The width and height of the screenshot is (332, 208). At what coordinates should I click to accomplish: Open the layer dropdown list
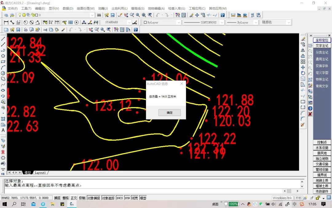(x=92, y=15)
